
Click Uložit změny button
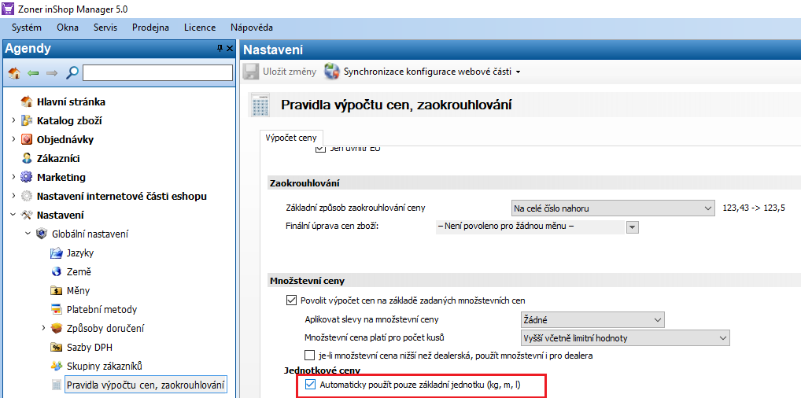pos(281,72)
